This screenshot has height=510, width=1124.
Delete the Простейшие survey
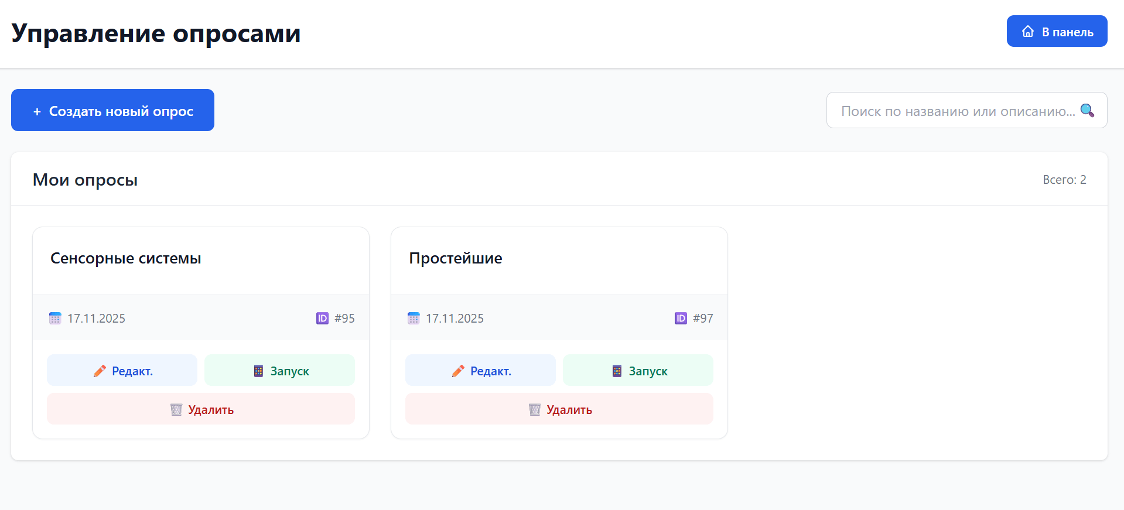pyautogui.click(x=559, y=409)
